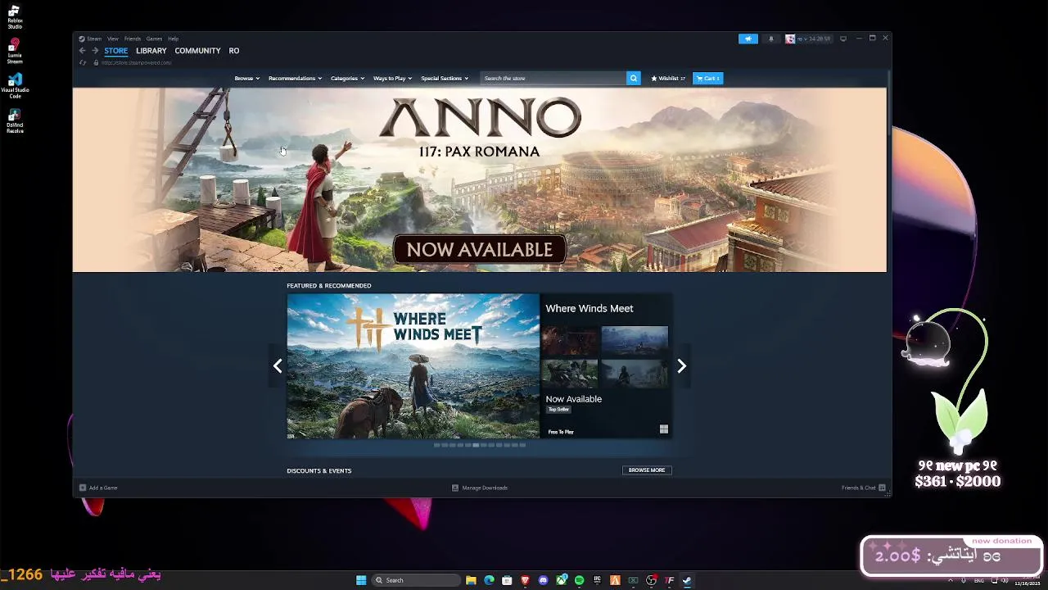Open the Steam announcements megaphone button
Screen dimensions: 1048x590
pyautogui.click(x=748, y=39)
